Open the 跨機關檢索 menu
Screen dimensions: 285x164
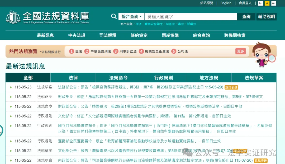pyautogui.click(x=235, y=35)
